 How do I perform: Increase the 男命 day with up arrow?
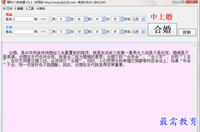click(86, 18)
